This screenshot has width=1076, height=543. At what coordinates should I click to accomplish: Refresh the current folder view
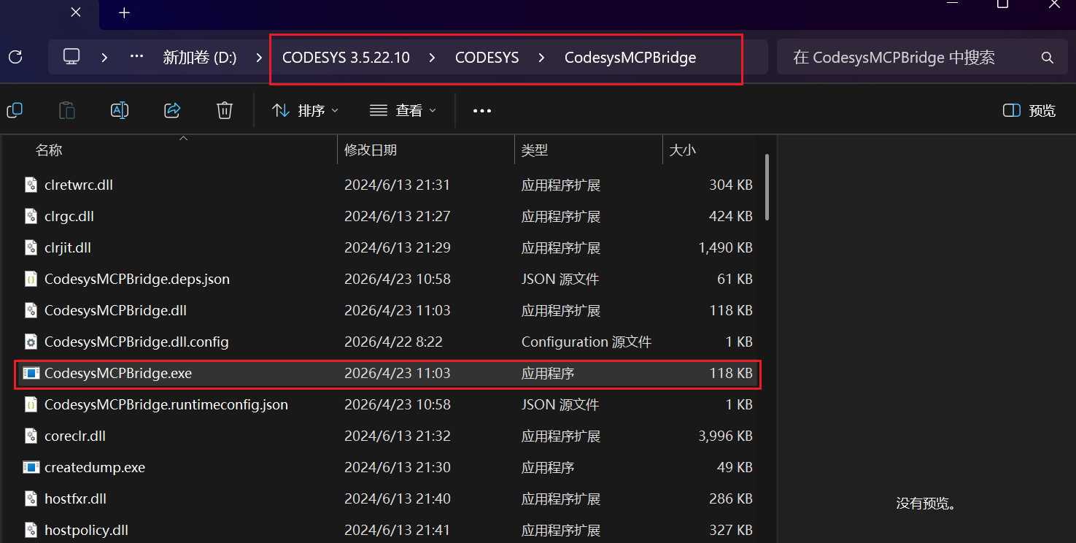pos(15,57)
